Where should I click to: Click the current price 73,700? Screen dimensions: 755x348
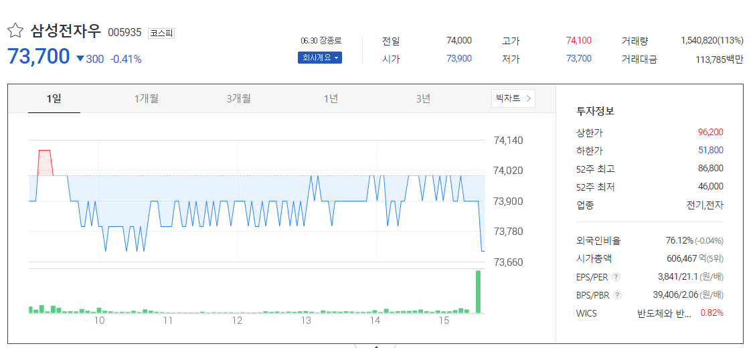(x=39, y=57)
